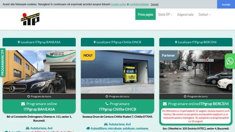Open the confidentialitate policy link
Viewport: 235px width, 132px height.
coord(139,4)
